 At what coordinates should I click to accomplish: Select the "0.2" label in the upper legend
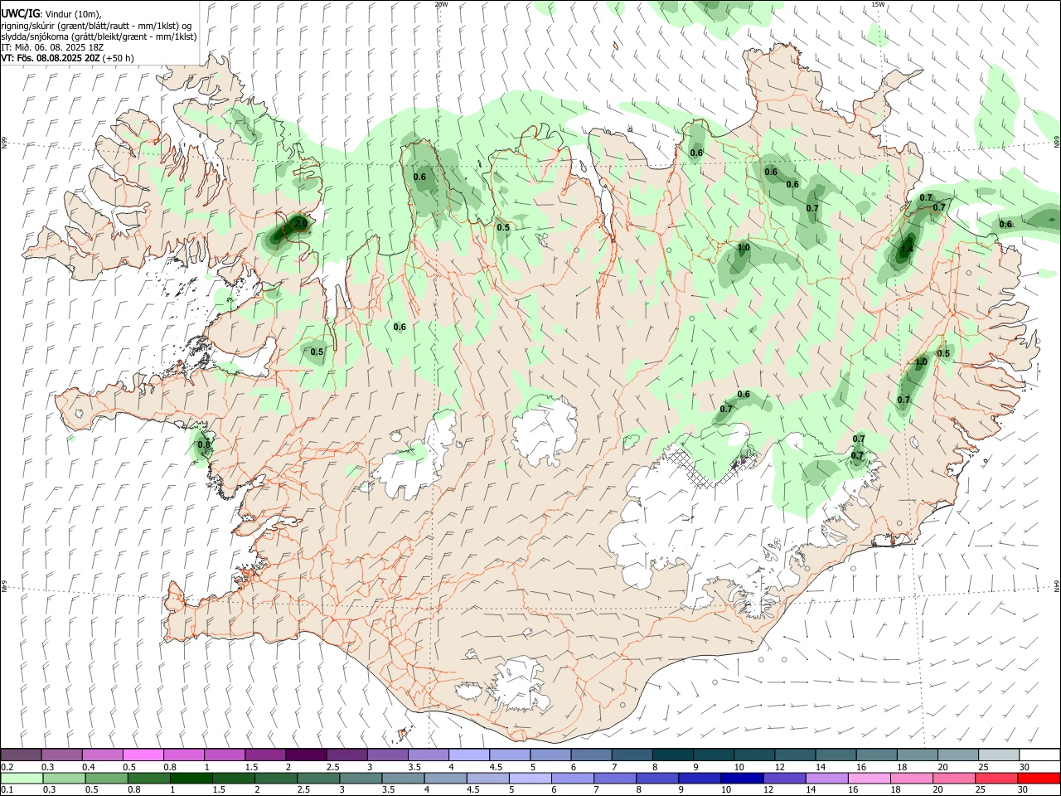[x=7, y=767]
